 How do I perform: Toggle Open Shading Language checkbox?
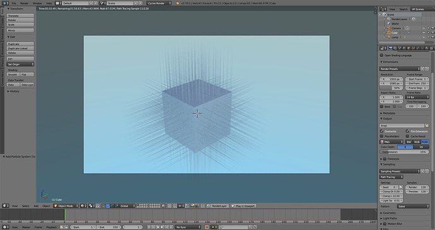(x=381, y=55)
